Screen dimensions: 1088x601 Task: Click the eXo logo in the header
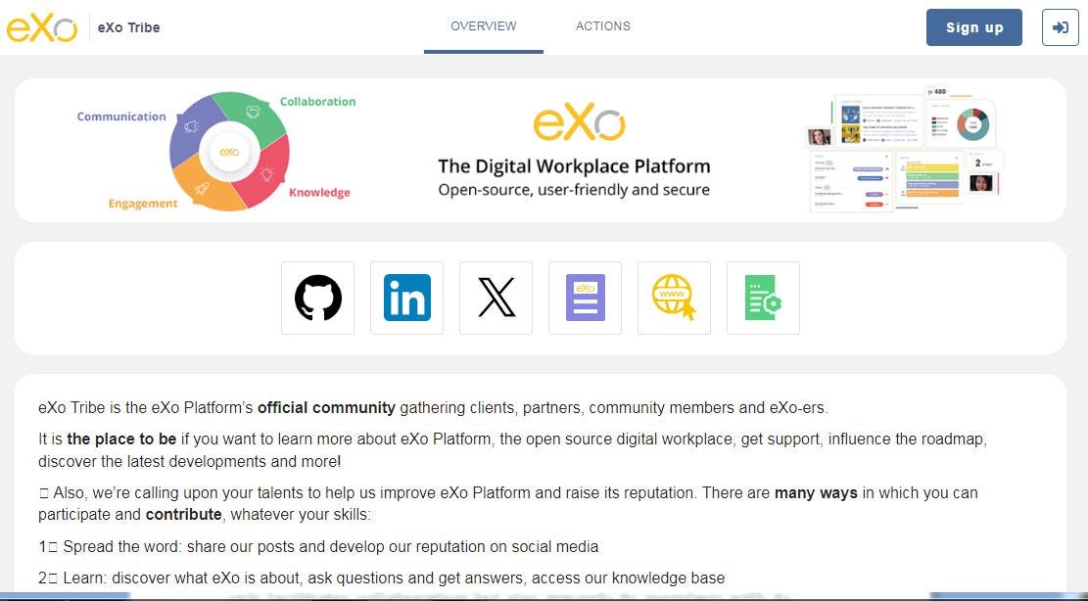pyautogui.click(x=43, y=27)
